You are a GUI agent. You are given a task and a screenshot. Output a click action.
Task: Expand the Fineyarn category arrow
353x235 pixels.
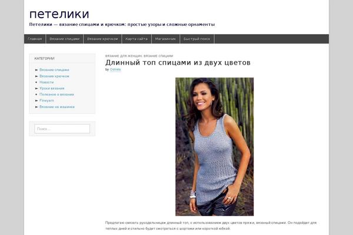36,100
